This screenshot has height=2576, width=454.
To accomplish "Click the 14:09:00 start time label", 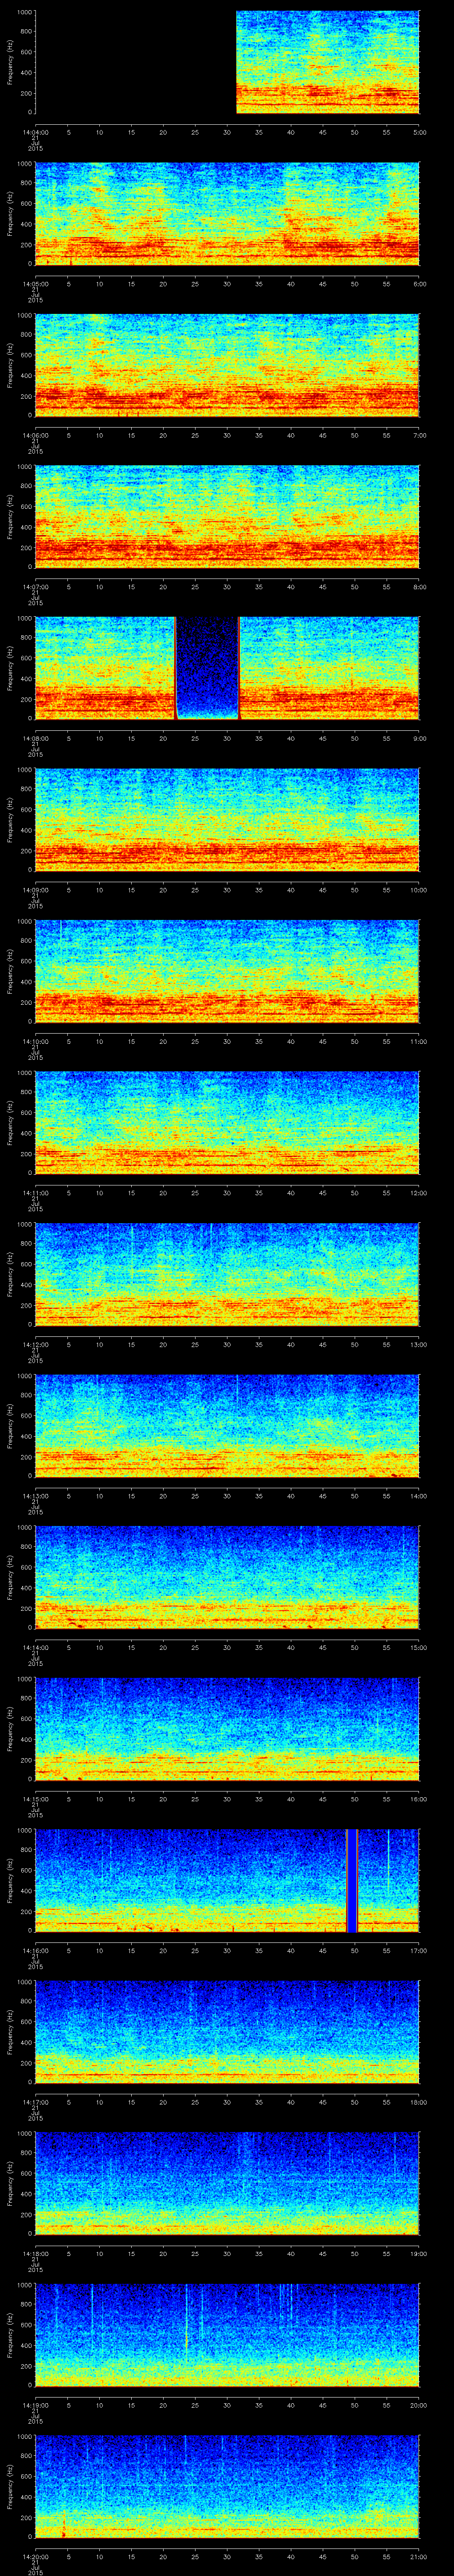I will 35,890.
